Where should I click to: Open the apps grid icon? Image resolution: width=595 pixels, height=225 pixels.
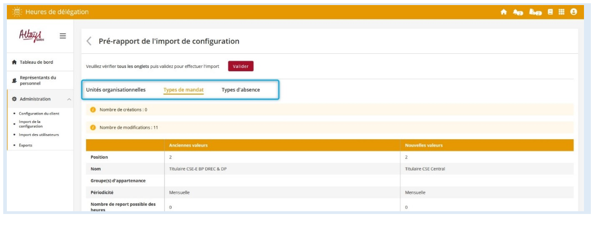[x=561, y=12]
